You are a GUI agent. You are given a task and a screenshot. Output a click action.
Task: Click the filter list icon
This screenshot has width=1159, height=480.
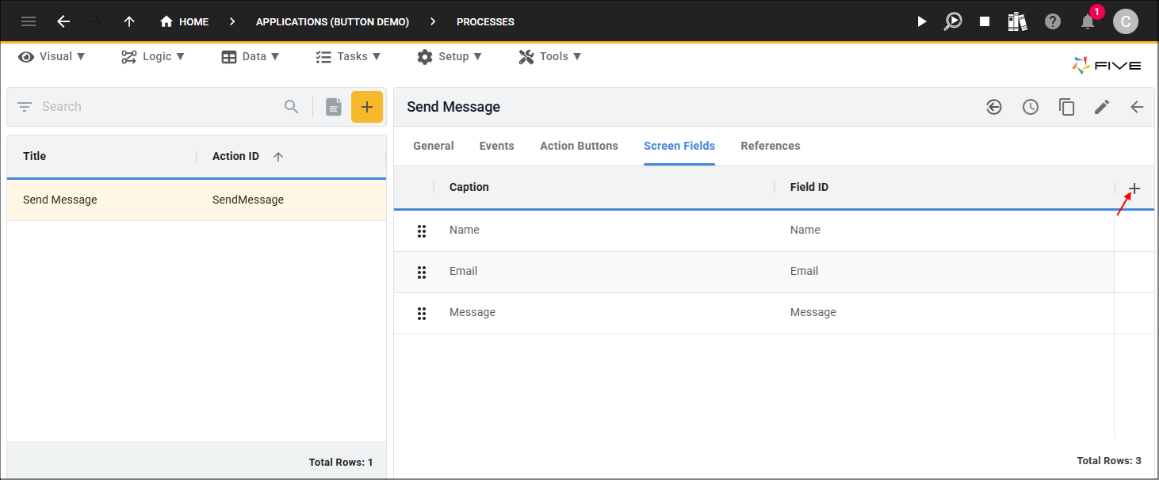25,107
